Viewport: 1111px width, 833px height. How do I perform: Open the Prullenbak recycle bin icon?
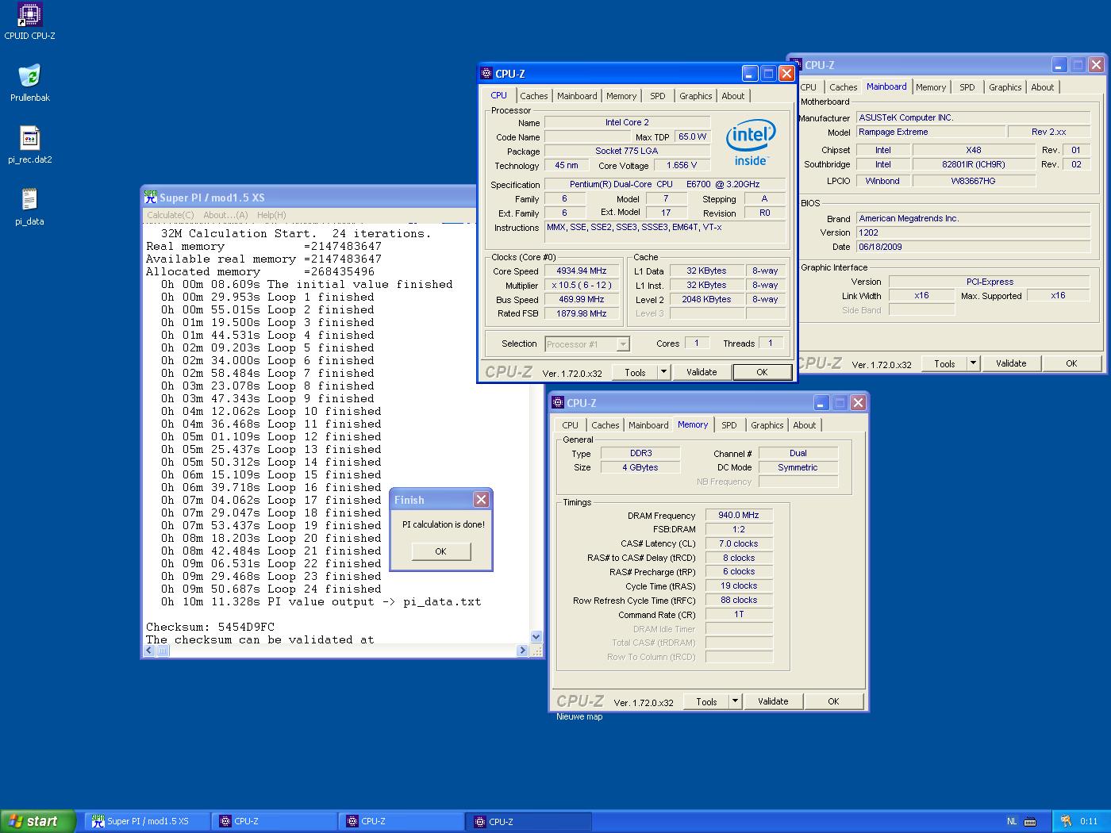pyautogui.click(x=29, y=83)
